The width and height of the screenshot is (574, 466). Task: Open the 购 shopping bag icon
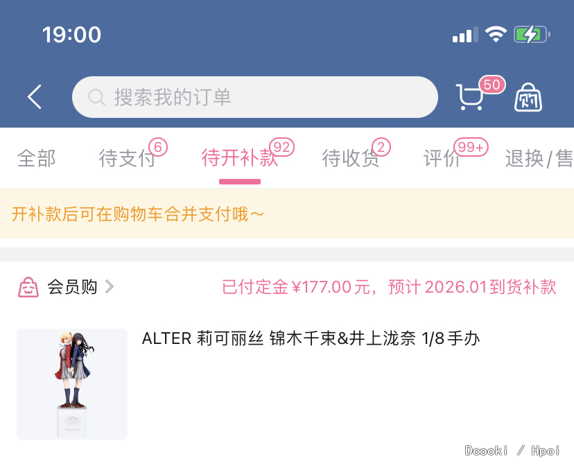[528, 97]
